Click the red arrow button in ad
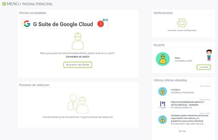This screenshot has height=140, width=218. coord(101,24)
